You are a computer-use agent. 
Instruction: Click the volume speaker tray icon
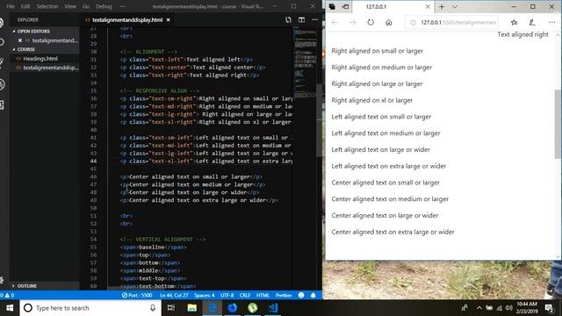point(509,308)
